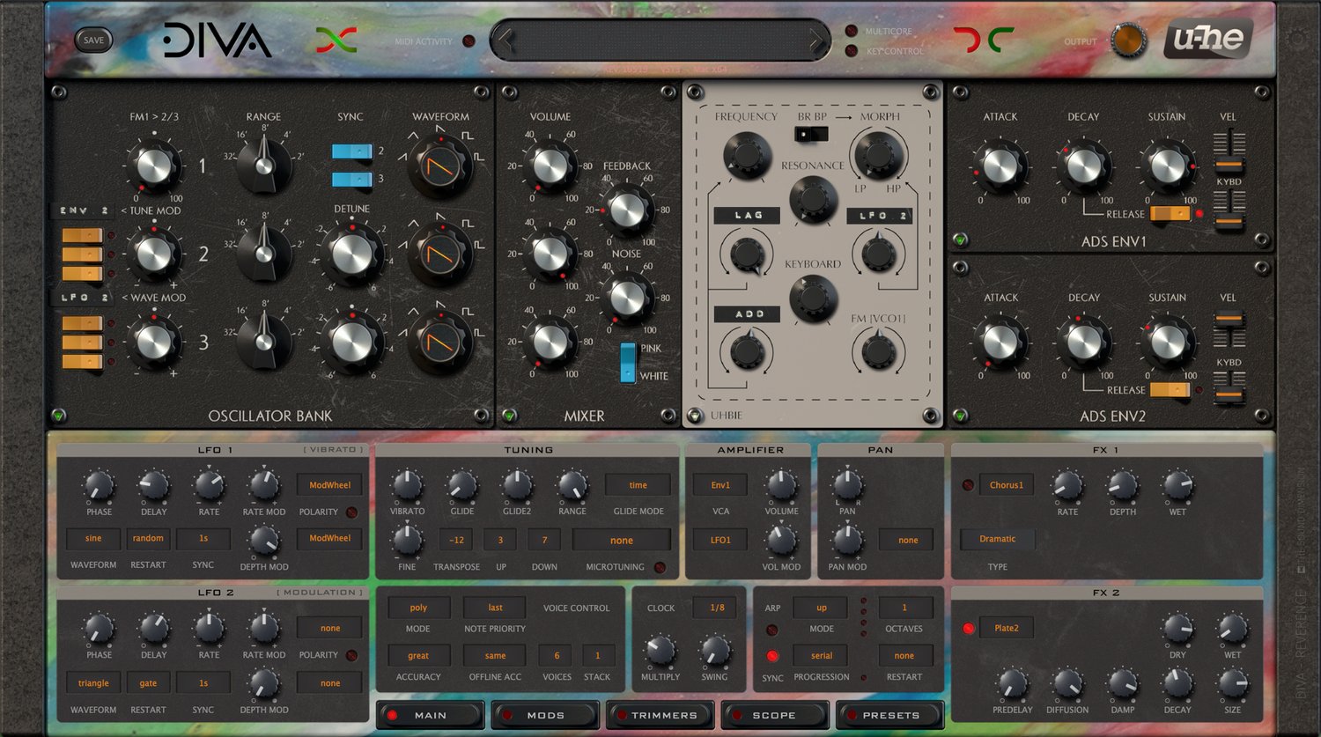Open the LFO 2 Restart 'gate' selector
The height and width of the screenshot is (737, 1321).
tap(148, 683)
